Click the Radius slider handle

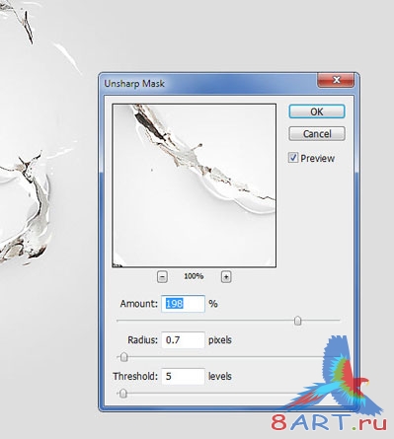(123, 357)
